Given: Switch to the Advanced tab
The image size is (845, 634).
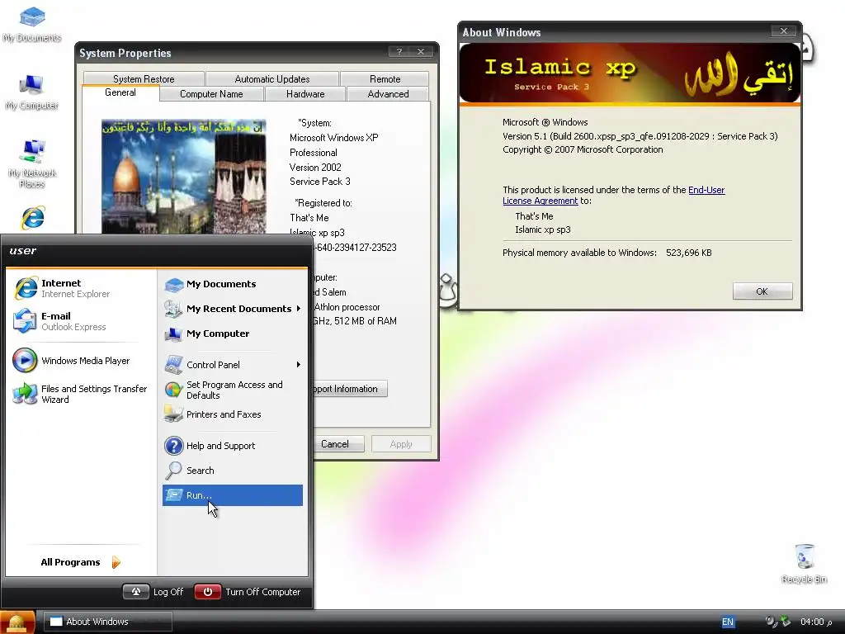Looking at the screenshot, I should pyautogui.click(x=388, y=94).
